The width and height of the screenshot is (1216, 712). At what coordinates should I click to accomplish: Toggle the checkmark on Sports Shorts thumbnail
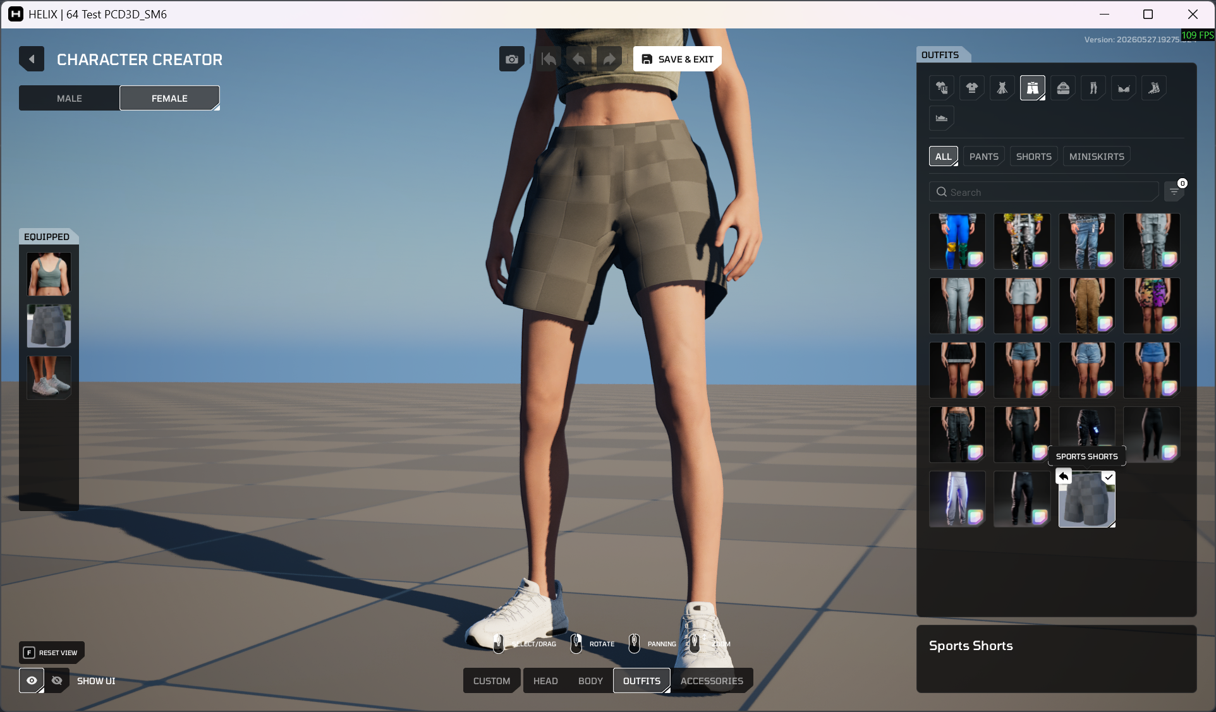pos(1109,478)
